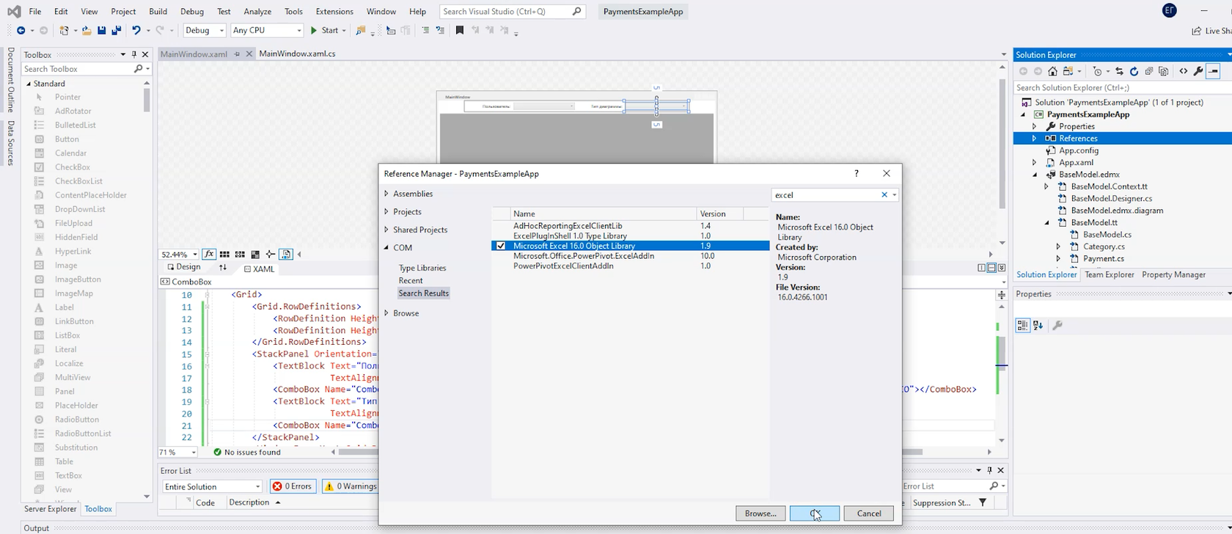Viewport: 1232px width, 534px height.
Task: Toggle Preview Selected Items in Solution Explorer
Action: 1214,71
